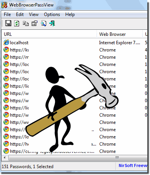Select the http://ww URL entry
The width and height of the screenshot is (150, 175).
pos(19,122)
